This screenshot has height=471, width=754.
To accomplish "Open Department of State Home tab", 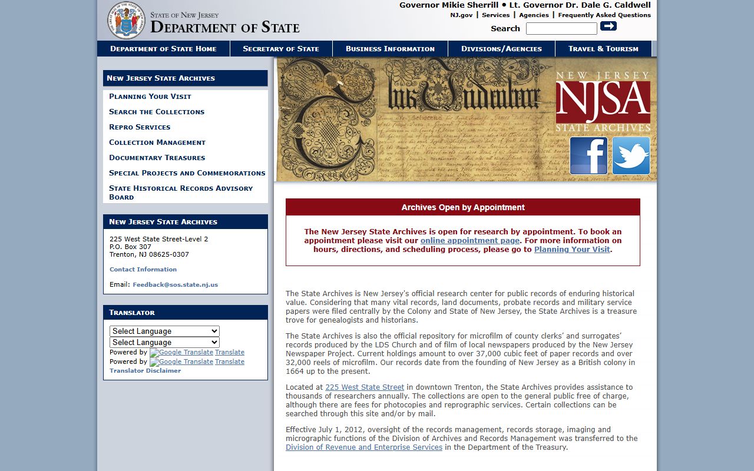I will coord(163,49).
